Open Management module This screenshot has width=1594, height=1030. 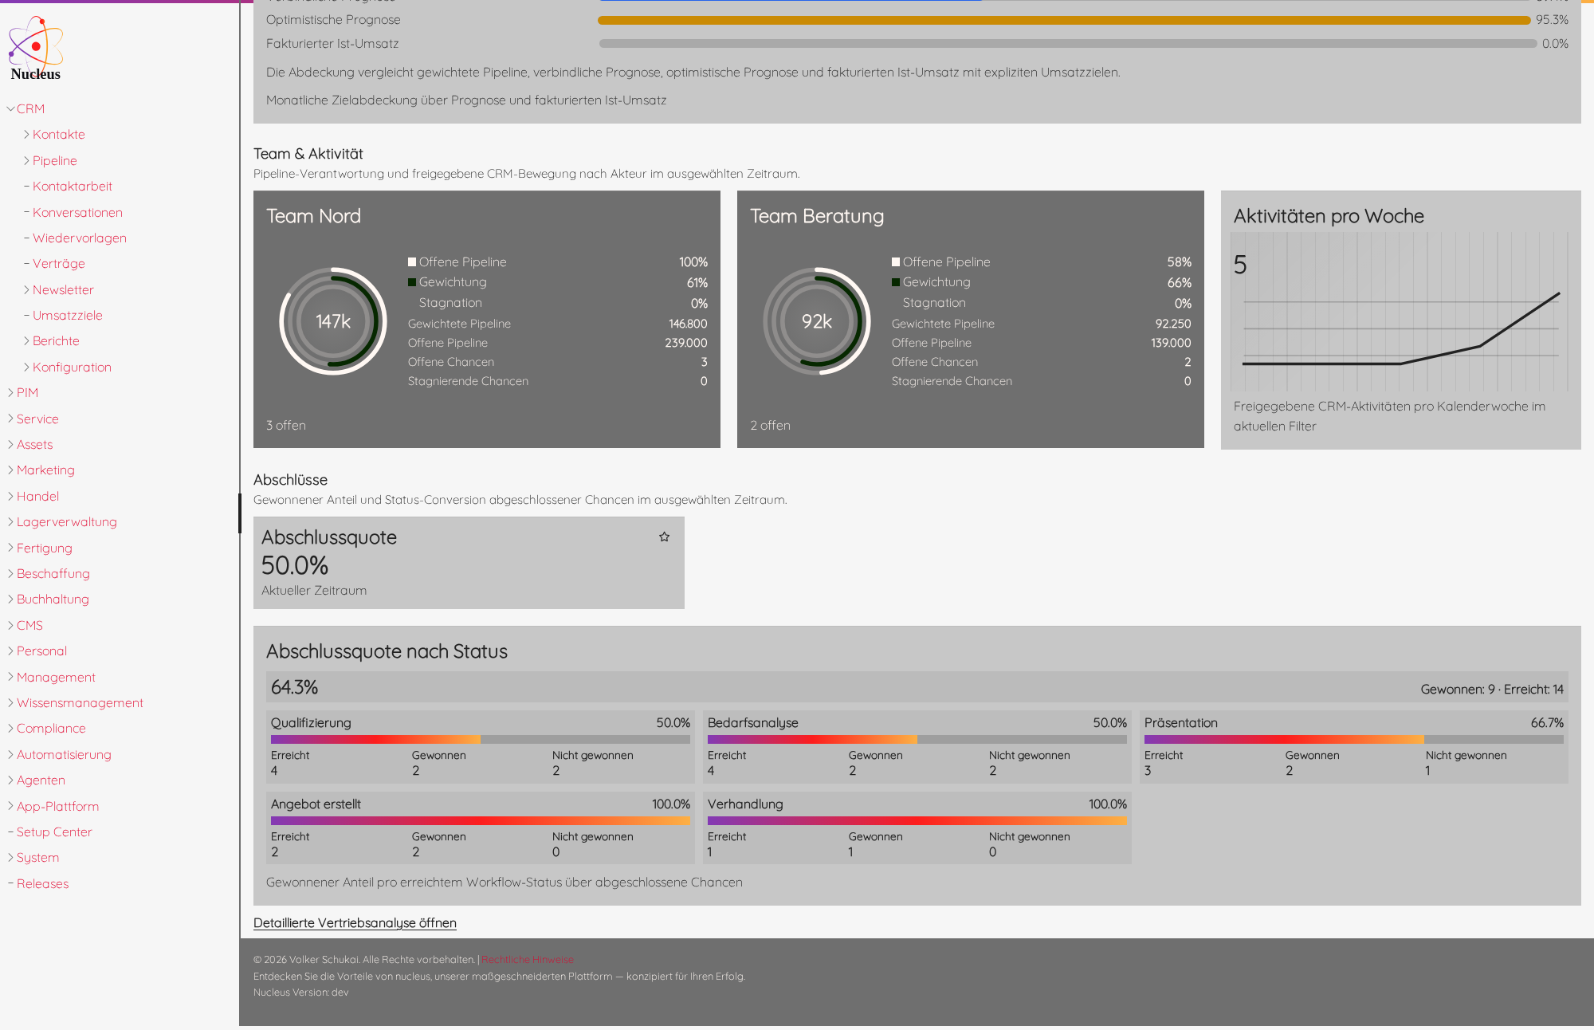click(56, 677)
